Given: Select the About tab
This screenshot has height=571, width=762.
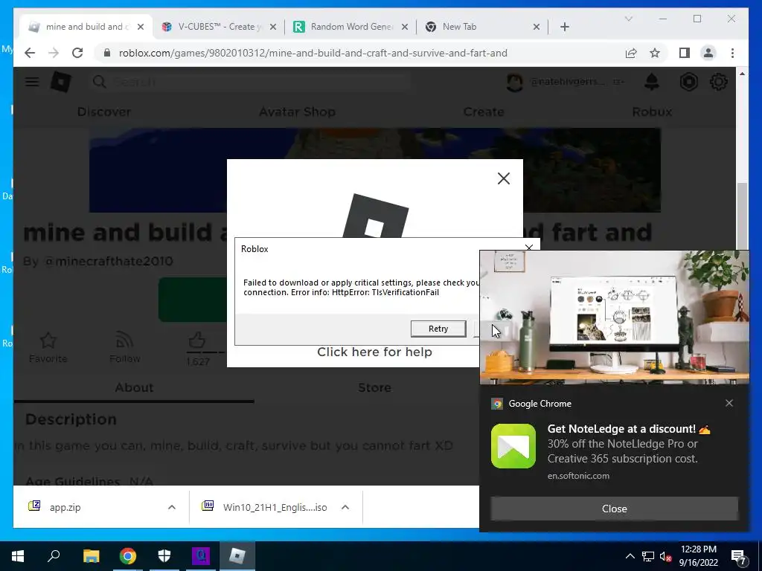Looking at the screenshot, I should coord(134,387).
